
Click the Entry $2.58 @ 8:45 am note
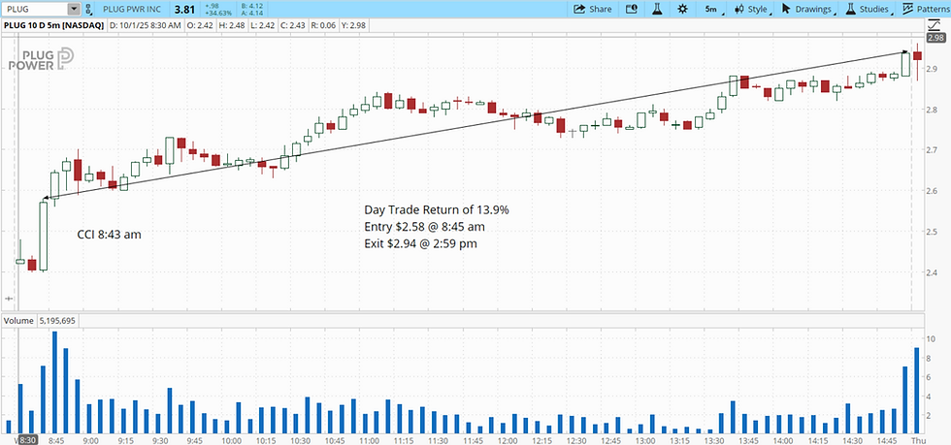click(425, 227)
